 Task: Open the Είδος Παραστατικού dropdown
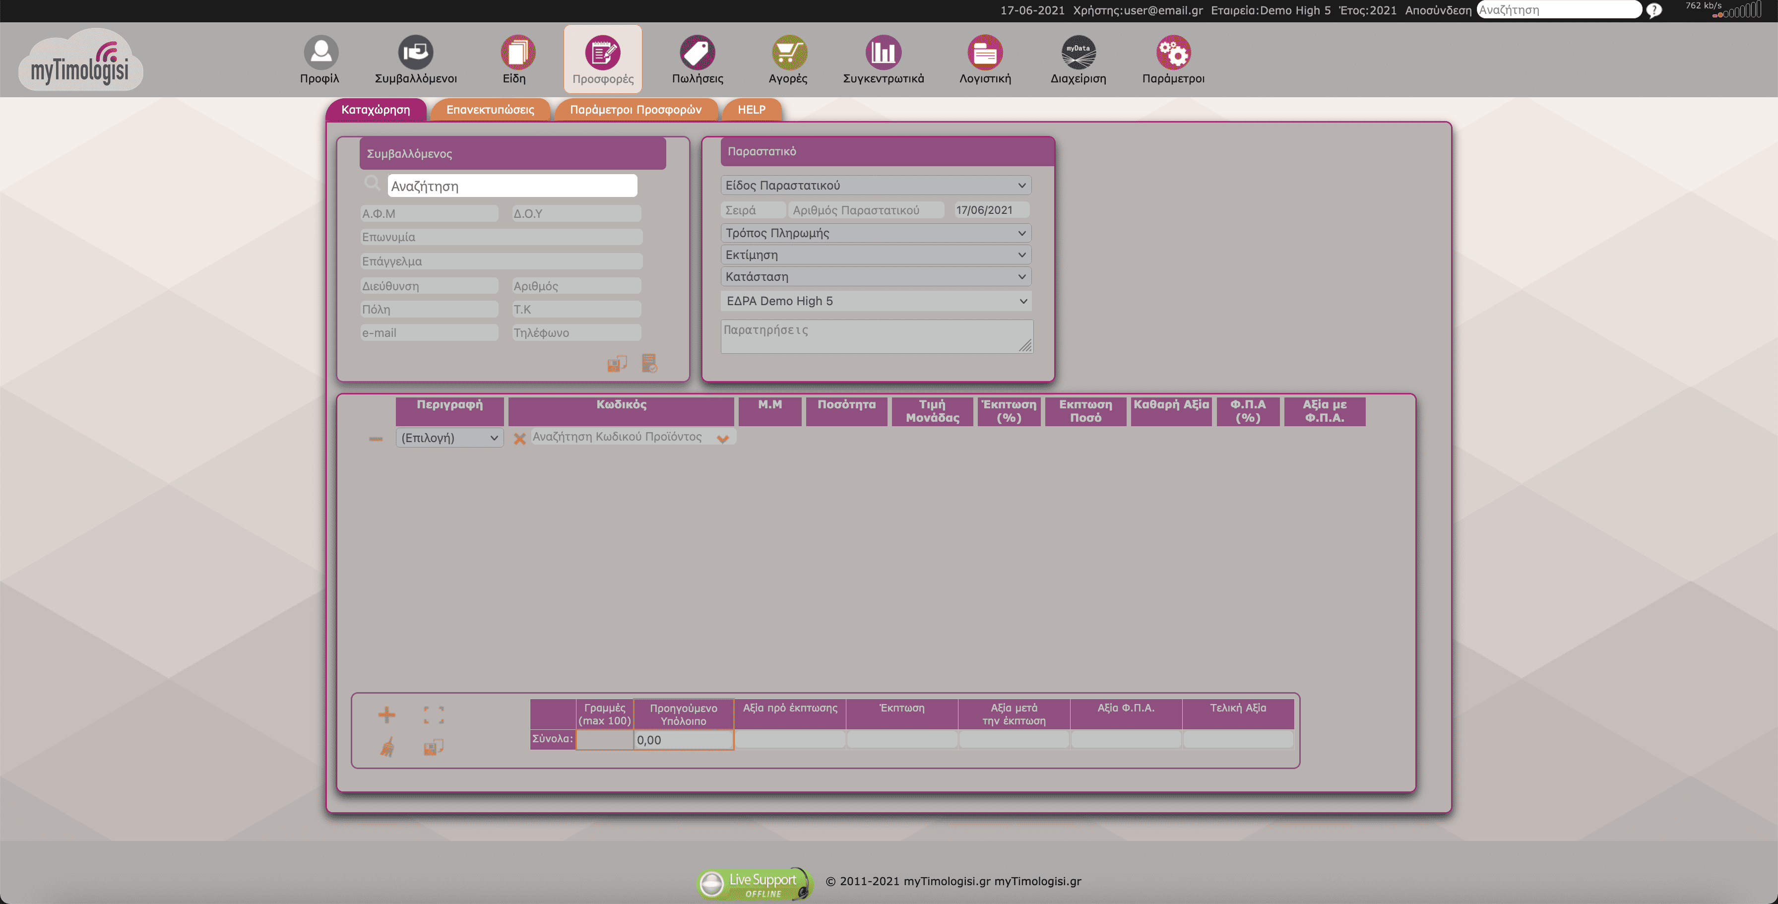point(875,185)
